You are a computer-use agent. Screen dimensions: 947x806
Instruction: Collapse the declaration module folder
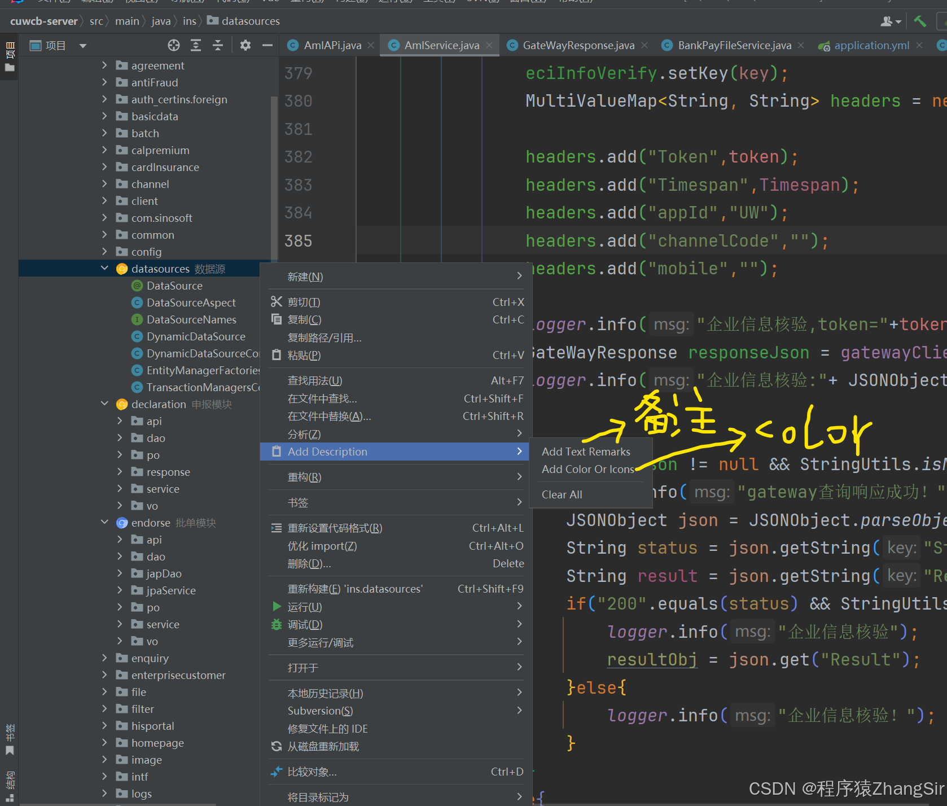[x=104, y=404]
